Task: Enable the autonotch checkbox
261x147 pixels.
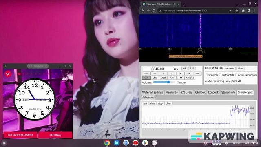Action: coord(220,75)
